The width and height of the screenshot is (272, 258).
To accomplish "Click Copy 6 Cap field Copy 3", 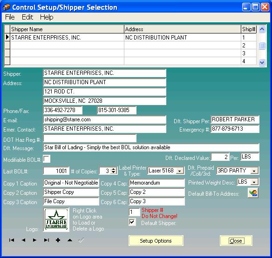I will tap(157, 201).
